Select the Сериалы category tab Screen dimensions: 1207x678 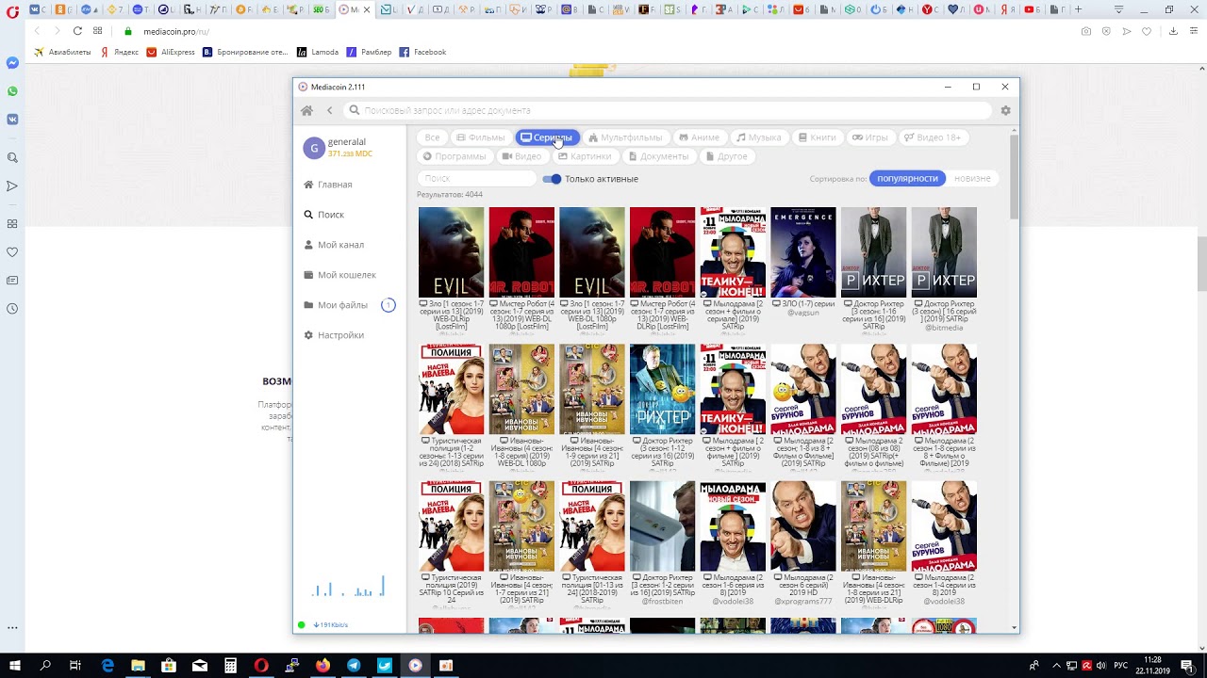coord(546,137)
